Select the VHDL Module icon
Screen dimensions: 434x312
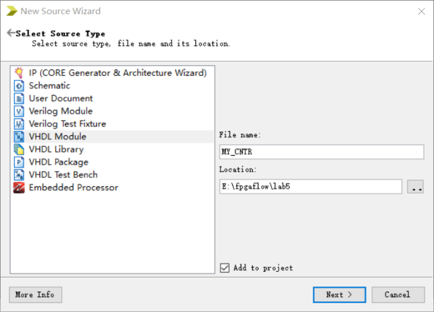(19, 137)
